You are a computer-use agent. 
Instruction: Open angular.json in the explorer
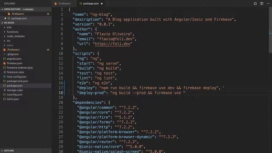pyautogui.click(x=14, y=59)
